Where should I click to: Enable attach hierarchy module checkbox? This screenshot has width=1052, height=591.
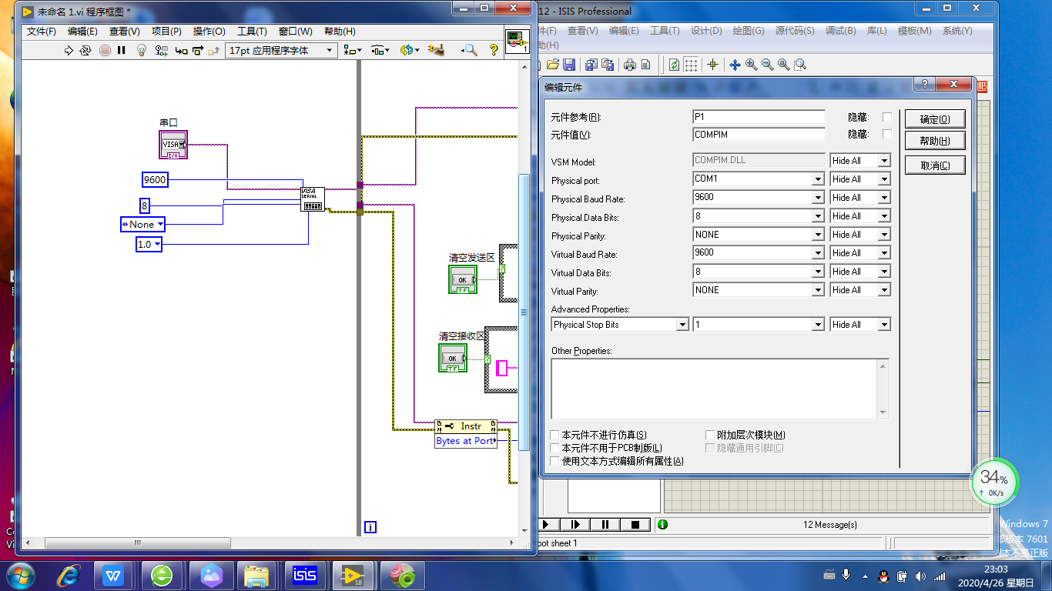pyautogui.click(x=711, y=435)
